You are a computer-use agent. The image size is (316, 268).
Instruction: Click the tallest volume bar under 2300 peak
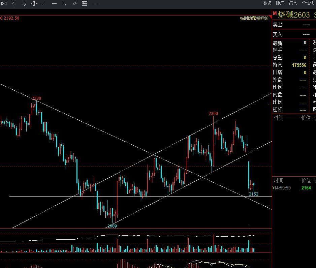pyautogui.click(x=214, y=243)
